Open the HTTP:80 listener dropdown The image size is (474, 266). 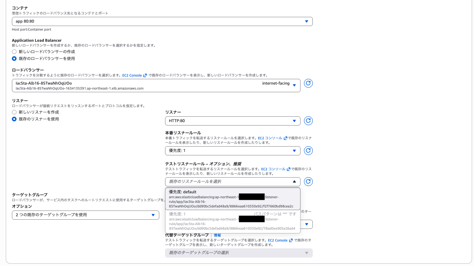click(x=233, y=121)
